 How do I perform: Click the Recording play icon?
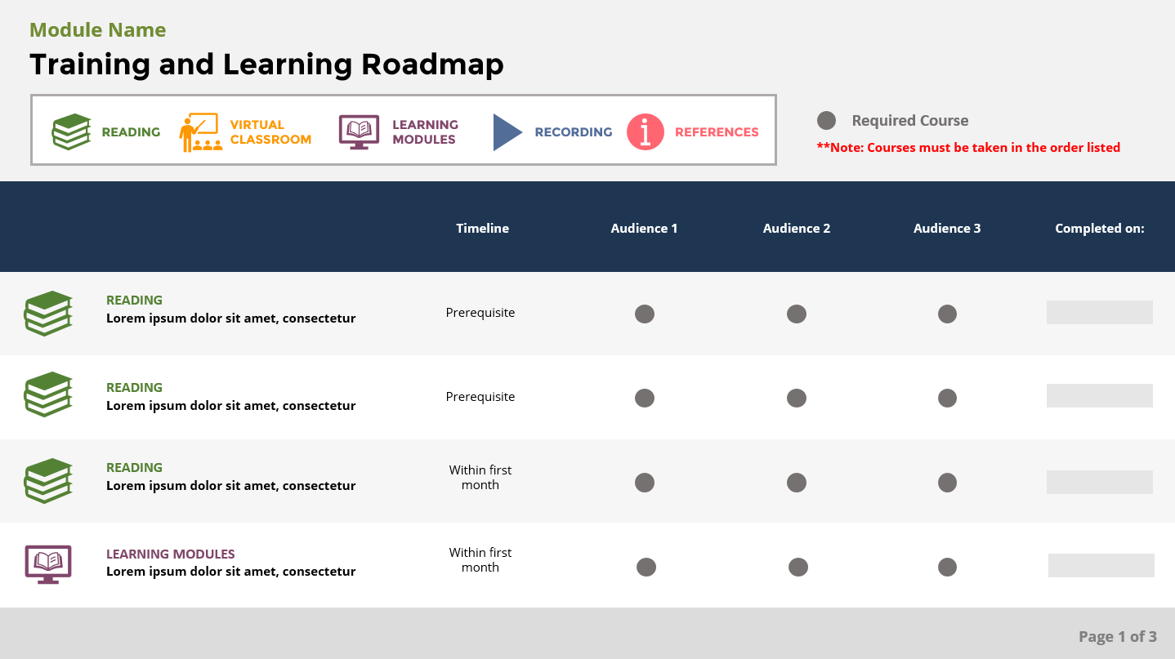click(x=505, y=131)
